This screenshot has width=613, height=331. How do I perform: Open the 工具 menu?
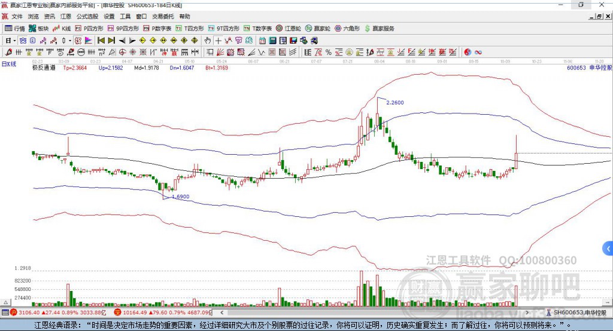(x=125, y=16)
